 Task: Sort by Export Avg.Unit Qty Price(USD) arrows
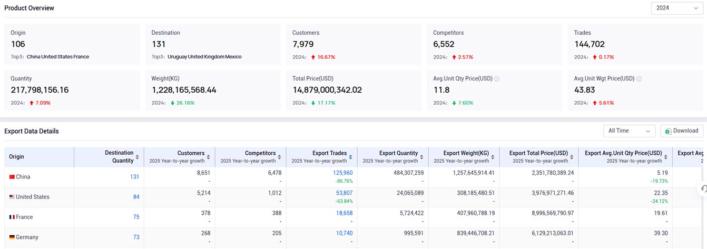pyautogui.click(x=666, y=157)
